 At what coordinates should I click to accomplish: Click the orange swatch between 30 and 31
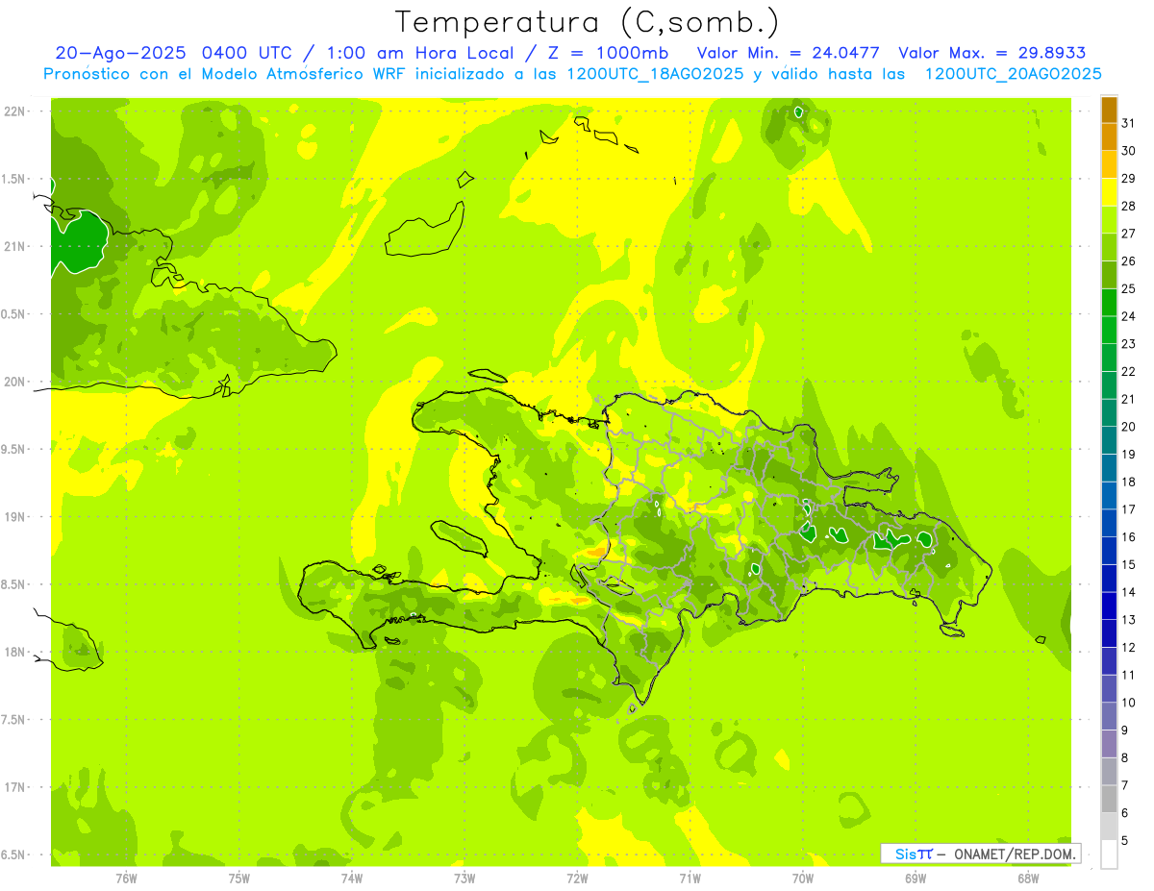1109,137
